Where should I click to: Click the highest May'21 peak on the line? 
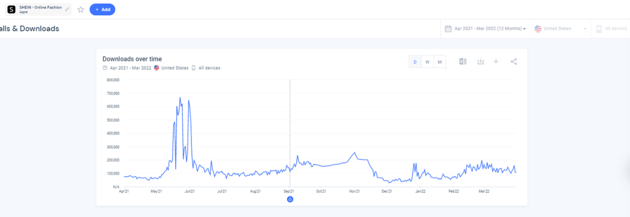pos(180,97)
